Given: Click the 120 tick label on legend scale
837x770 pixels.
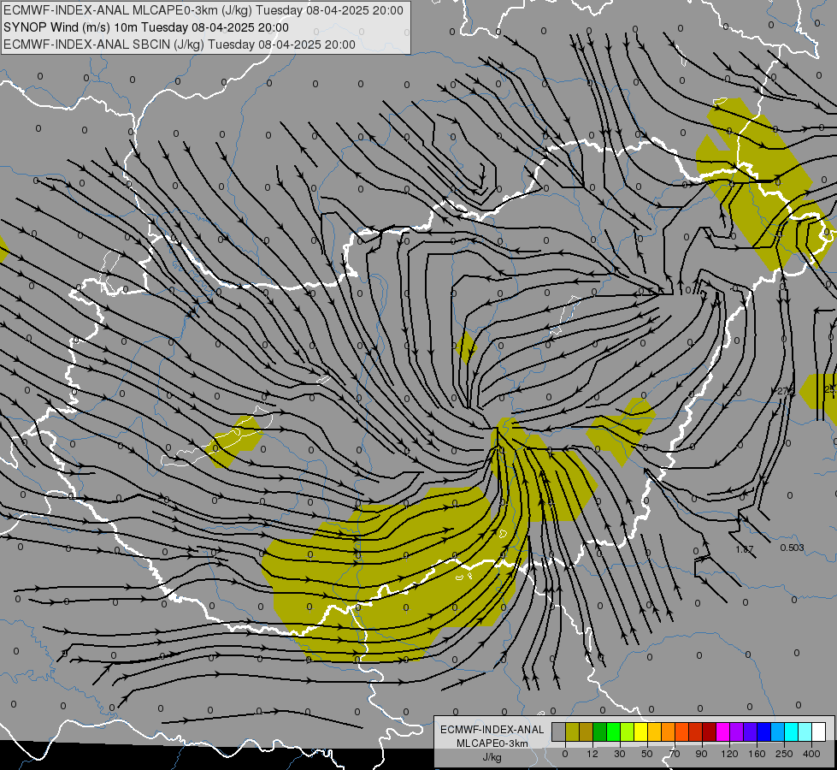Looking at the screenshot, I should [730, 754].
